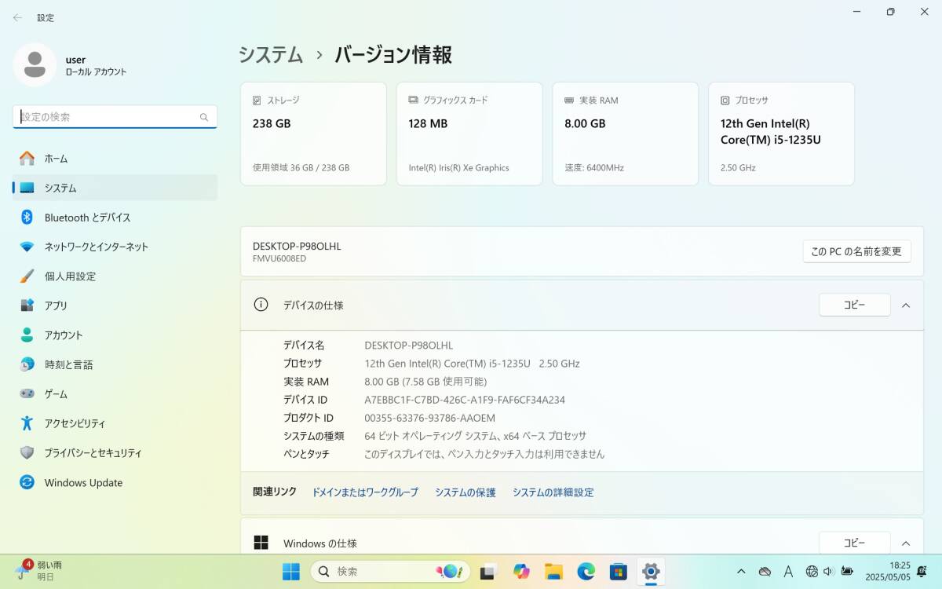Open the notification bell in the taskbar
The width and height of the screenshot is (942, 589).
[922, 571]
